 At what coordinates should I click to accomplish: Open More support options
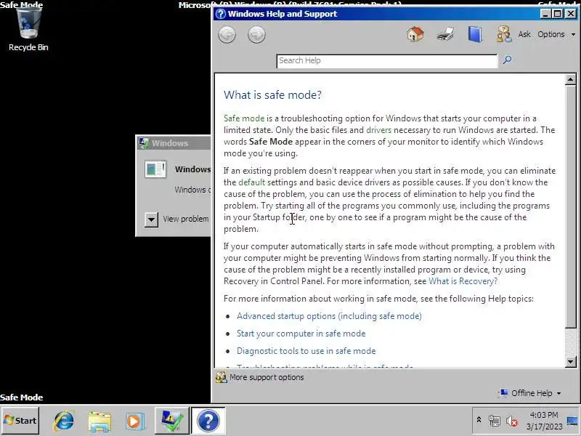point(267,377)
